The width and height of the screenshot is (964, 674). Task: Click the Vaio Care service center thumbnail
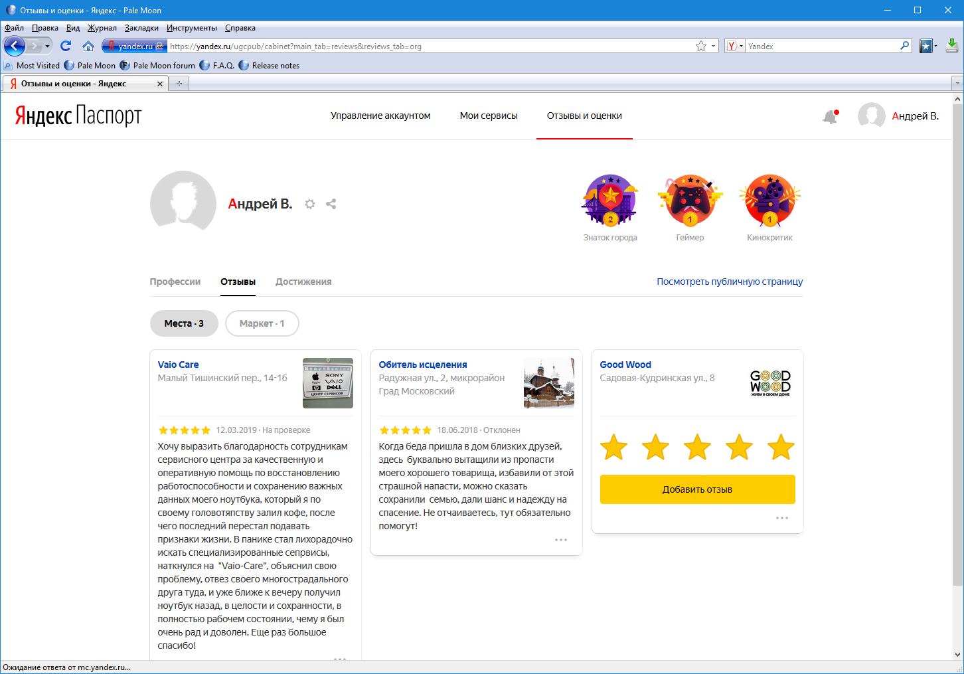(328, 383)
